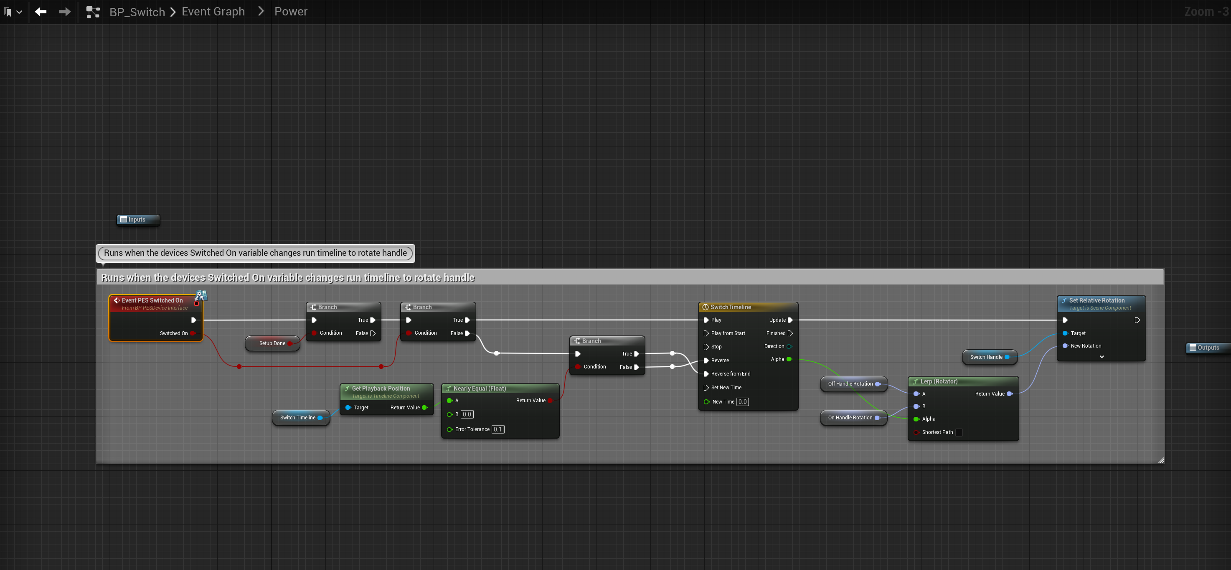Image resolution: width=1231 pixels, height=570 pixels.
Task: Click the Event PES Switched On diamond icon
Action: tap(117, 300)
